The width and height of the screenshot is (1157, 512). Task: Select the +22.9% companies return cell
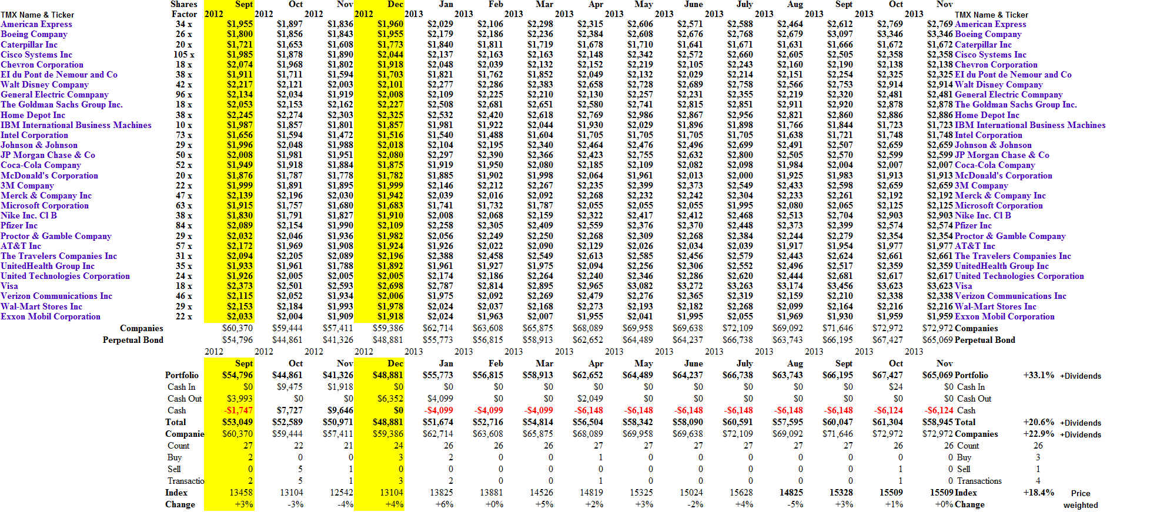pyautogui.click(x=1038, y=434)
